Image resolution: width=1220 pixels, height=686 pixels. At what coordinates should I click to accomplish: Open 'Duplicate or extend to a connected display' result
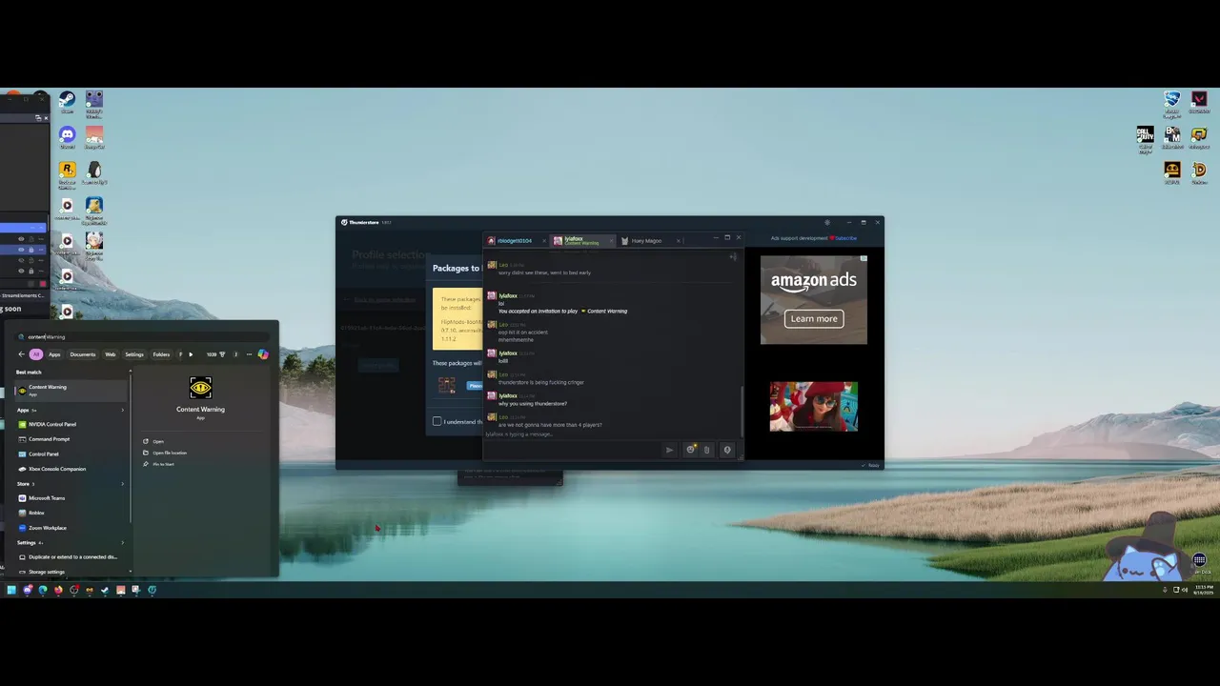(x=71, y=556)
